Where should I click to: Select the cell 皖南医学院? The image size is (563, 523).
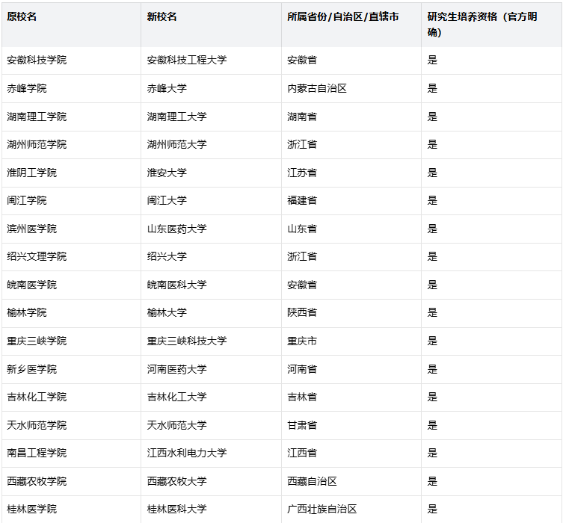point(71,285)
